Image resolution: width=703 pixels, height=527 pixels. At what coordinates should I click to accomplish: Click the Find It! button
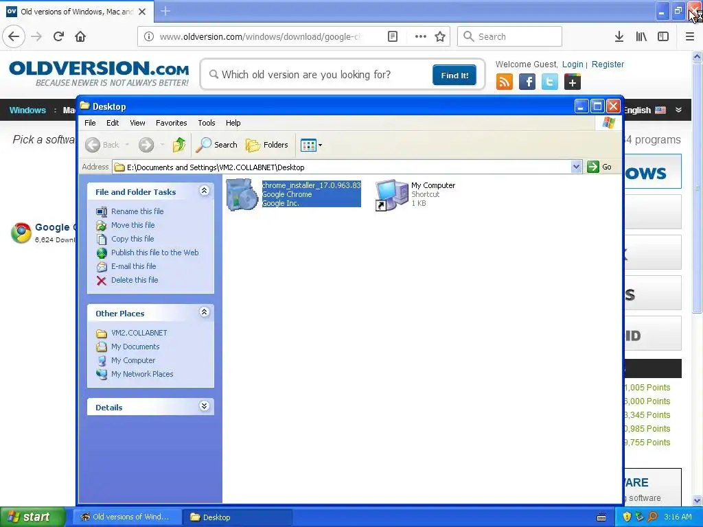[x=454, y=75]
